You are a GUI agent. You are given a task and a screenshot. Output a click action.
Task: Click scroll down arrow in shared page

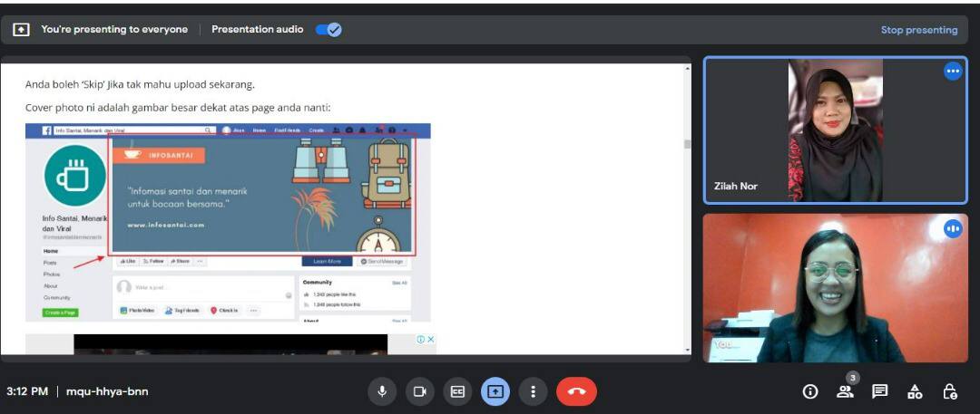(688, 351)
